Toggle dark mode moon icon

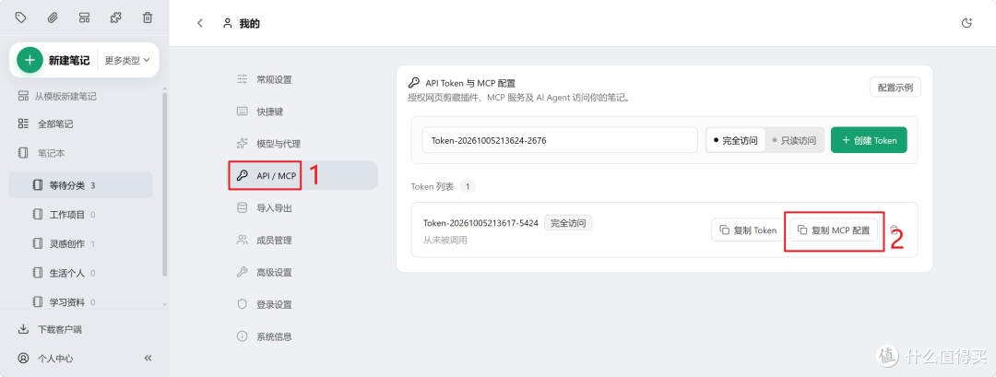(966, 23)
